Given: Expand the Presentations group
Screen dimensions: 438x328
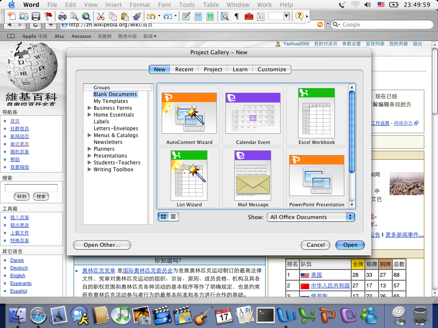Looking at the screenshot, I should pos(89,155).
